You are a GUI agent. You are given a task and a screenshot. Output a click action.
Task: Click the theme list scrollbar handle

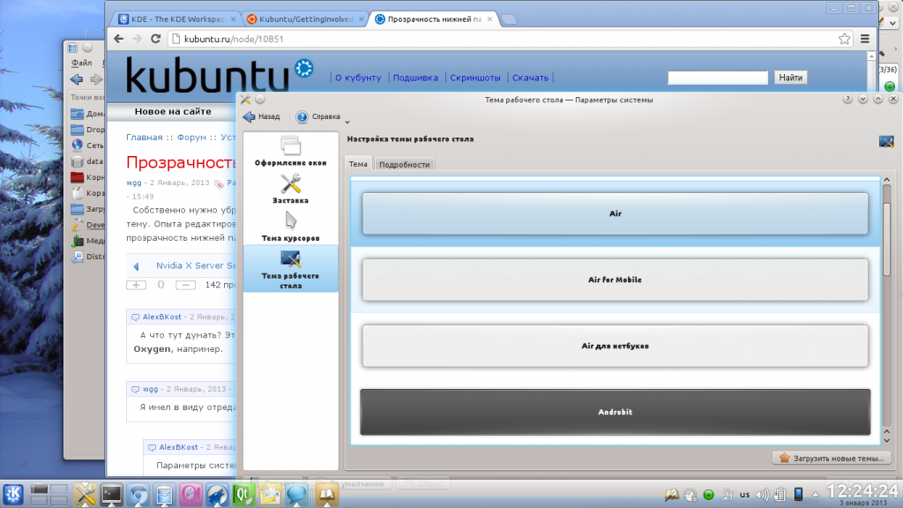[887, 238]
